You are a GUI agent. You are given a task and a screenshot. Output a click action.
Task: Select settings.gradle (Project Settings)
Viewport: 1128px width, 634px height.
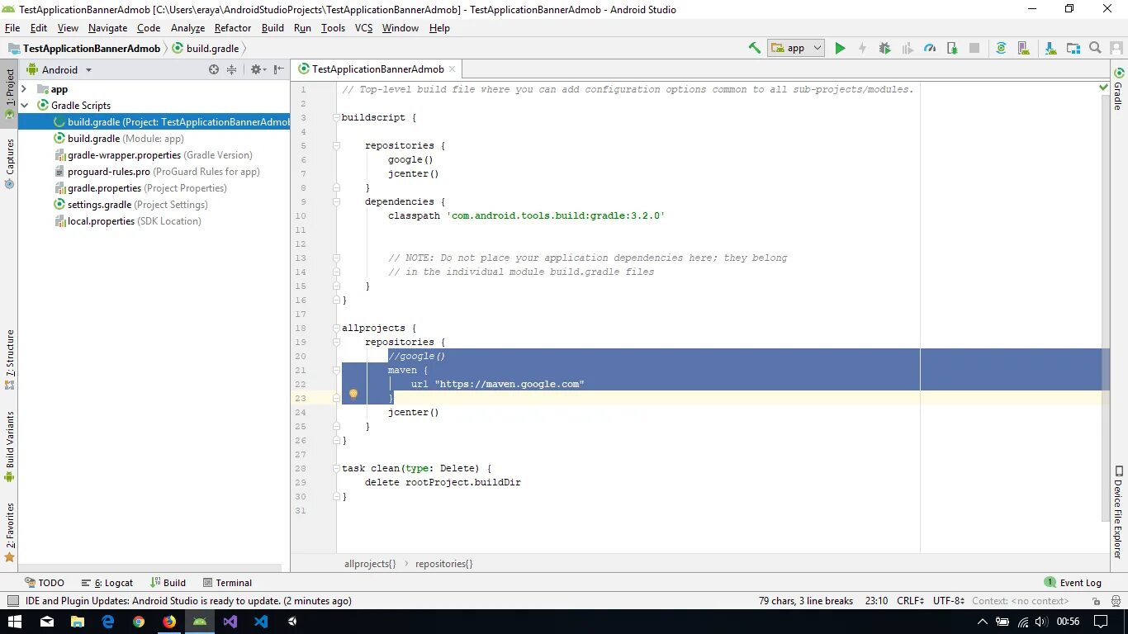click(x=130, y=205)
